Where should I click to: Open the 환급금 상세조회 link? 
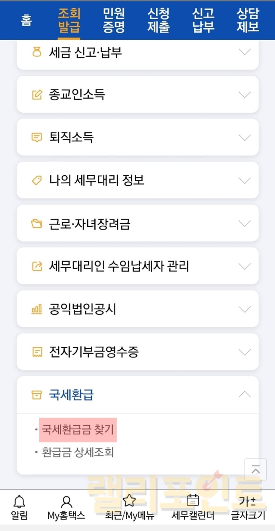[78, 452]
